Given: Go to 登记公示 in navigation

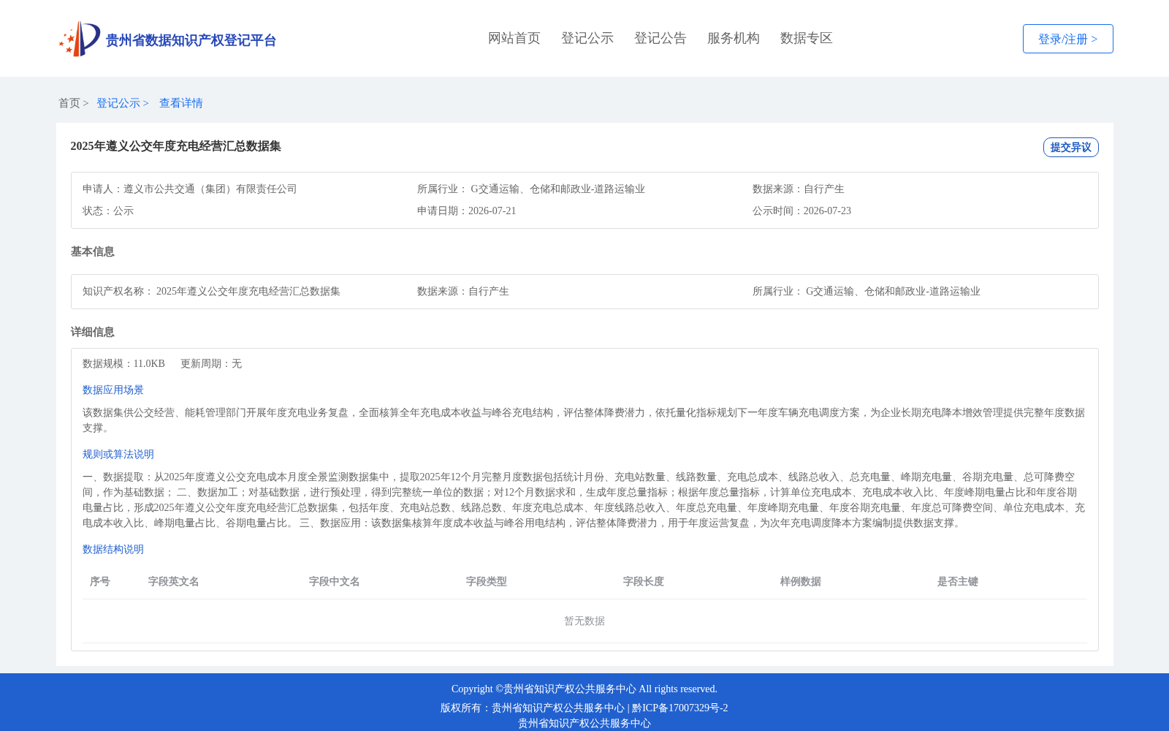Looking at the screenshot, I should coord(587,38).
